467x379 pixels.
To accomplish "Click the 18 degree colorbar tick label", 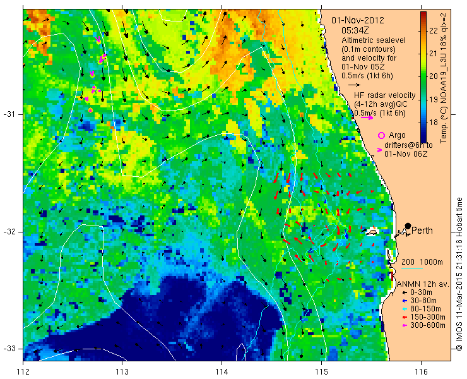I will pos(434,123).
